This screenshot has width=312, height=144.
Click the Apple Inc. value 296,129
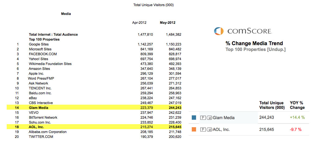[x=147, y=74]
